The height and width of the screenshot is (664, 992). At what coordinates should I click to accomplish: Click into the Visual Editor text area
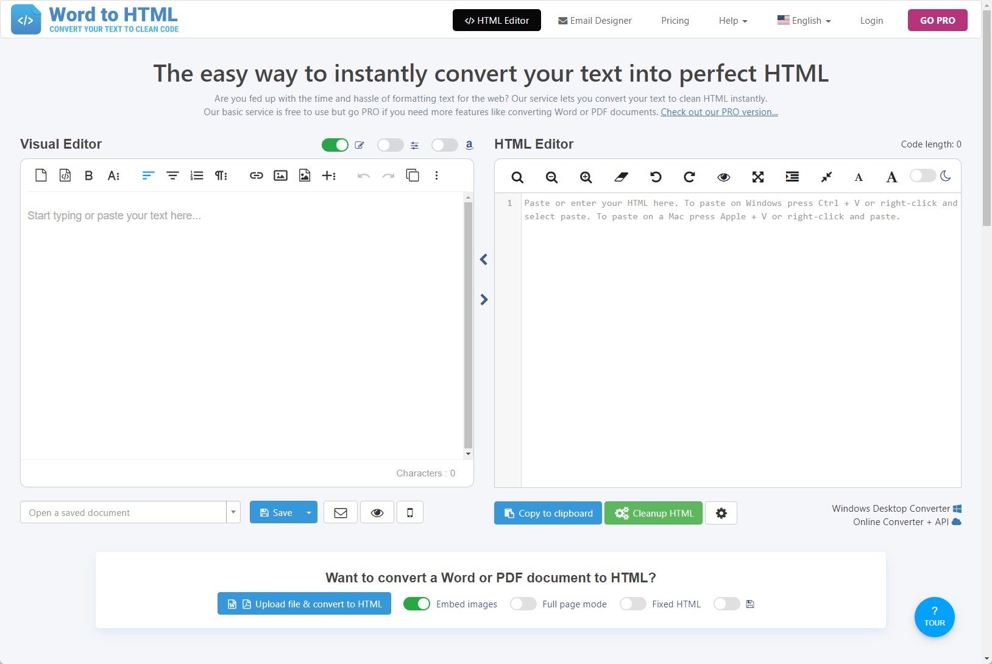(x=243, y=325)
